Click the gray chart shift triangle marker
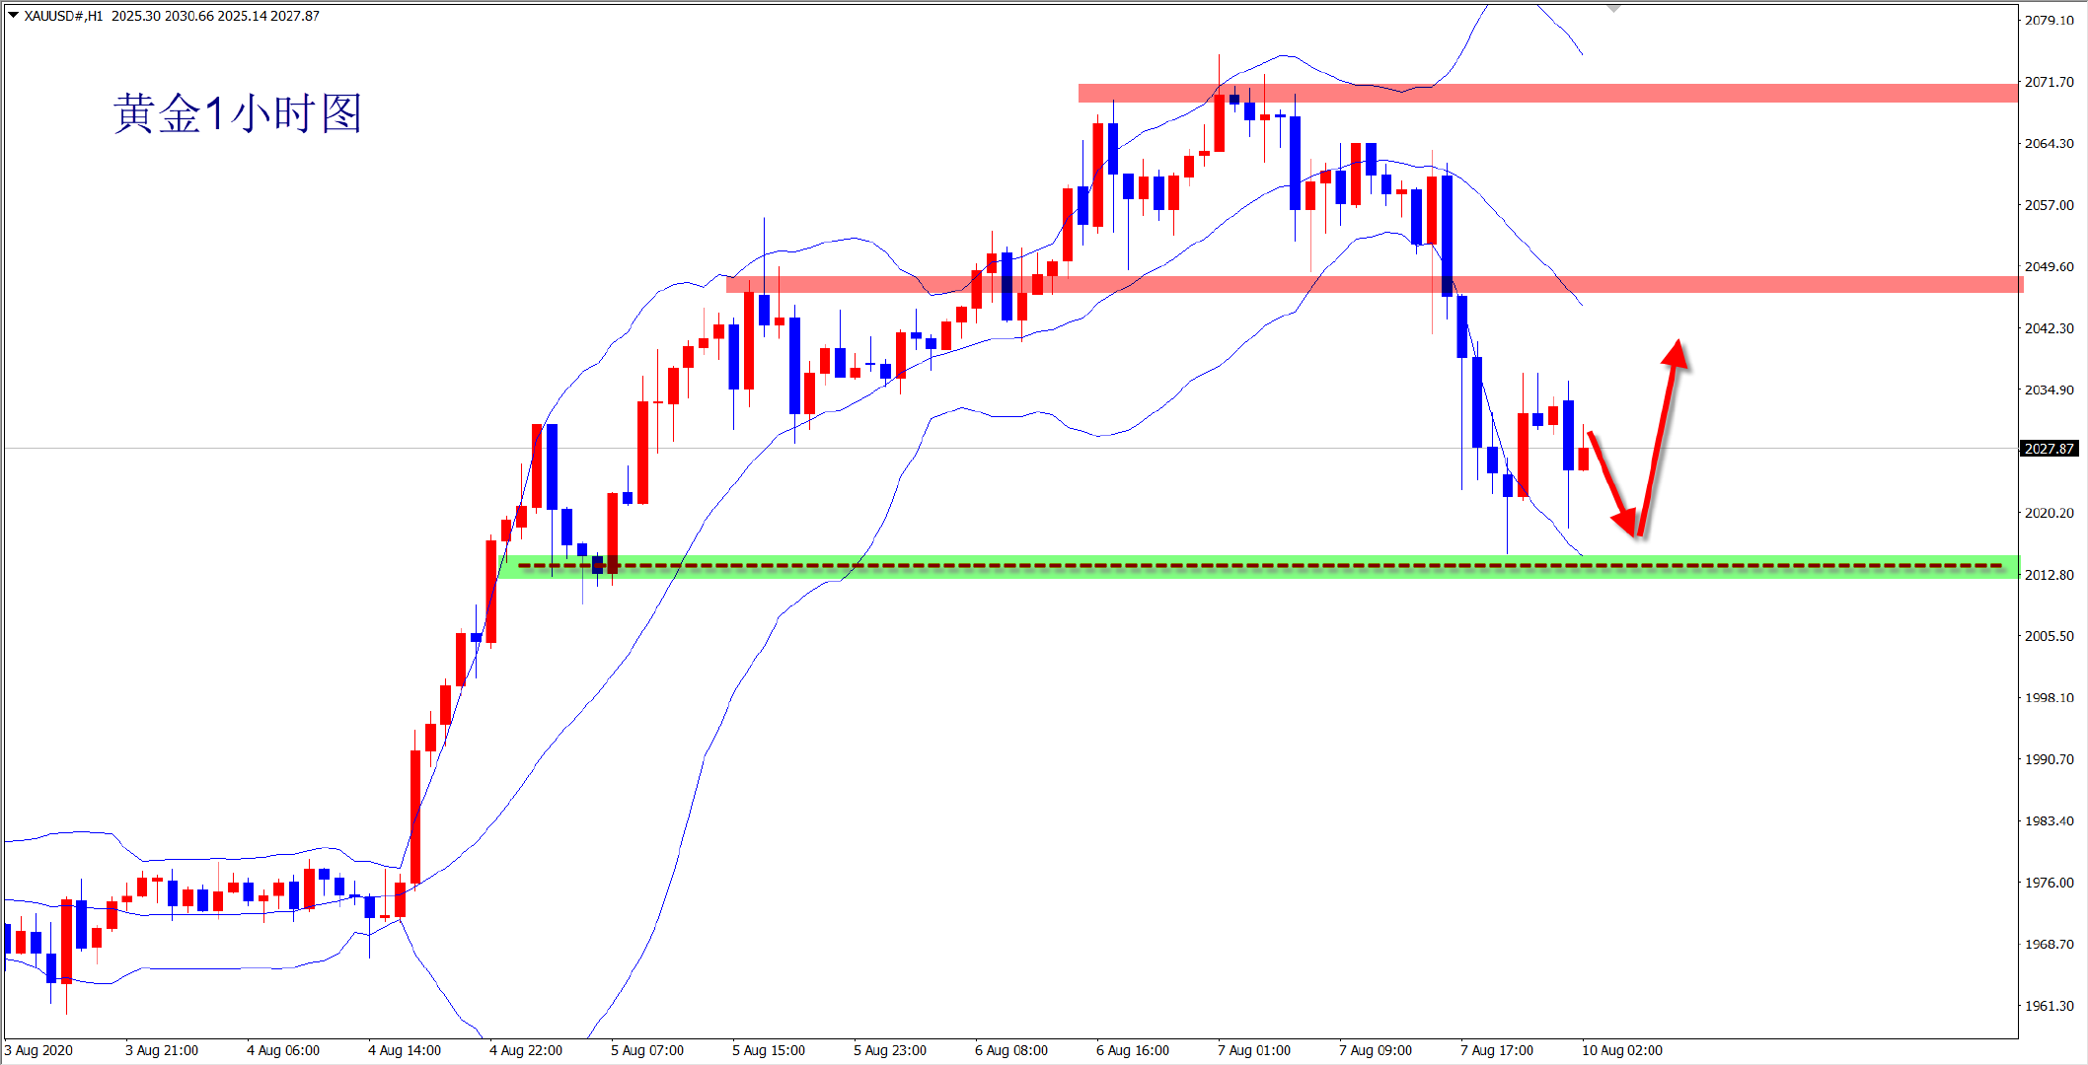 tap(1613, 8)
